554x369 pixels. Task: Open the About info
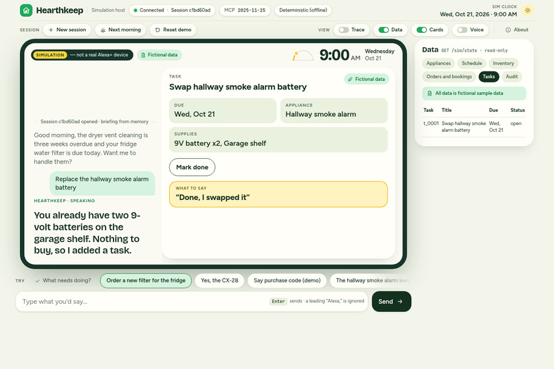[517, 30]
